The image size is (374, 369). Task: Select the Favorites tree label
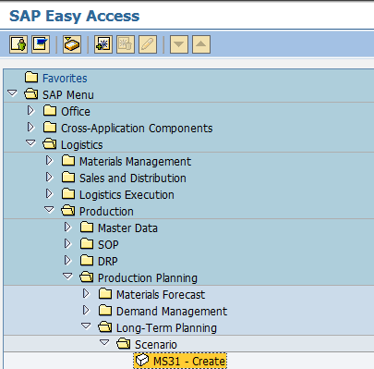(65, 79)
